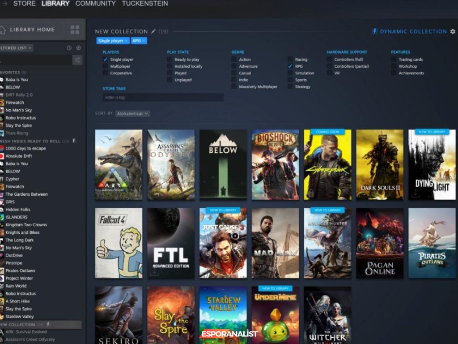
Task: Open the Library Home view
Action: tap(32, 30)
